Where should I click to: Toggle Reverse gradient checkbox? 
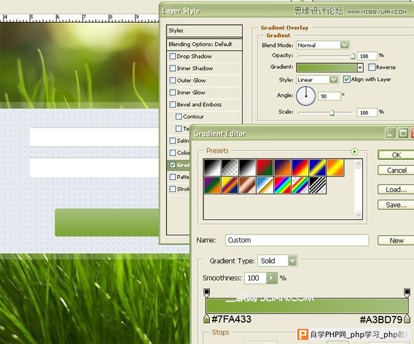tap(372, 67)
